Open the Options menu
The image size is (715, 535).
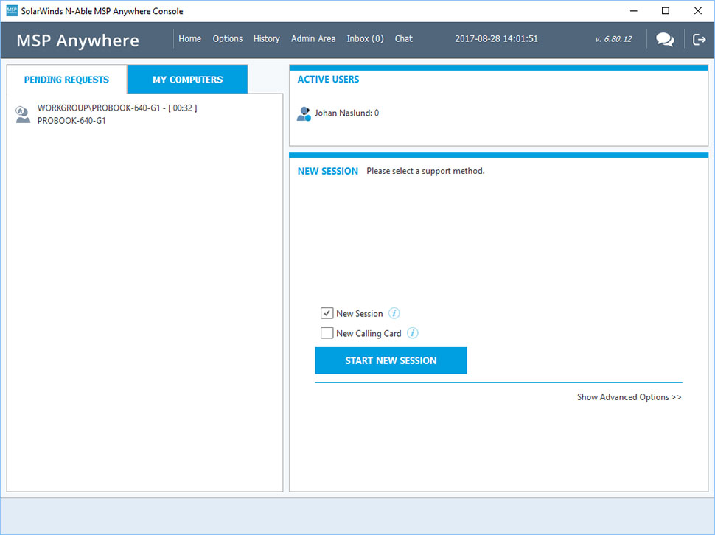click(x=228, y=39)
